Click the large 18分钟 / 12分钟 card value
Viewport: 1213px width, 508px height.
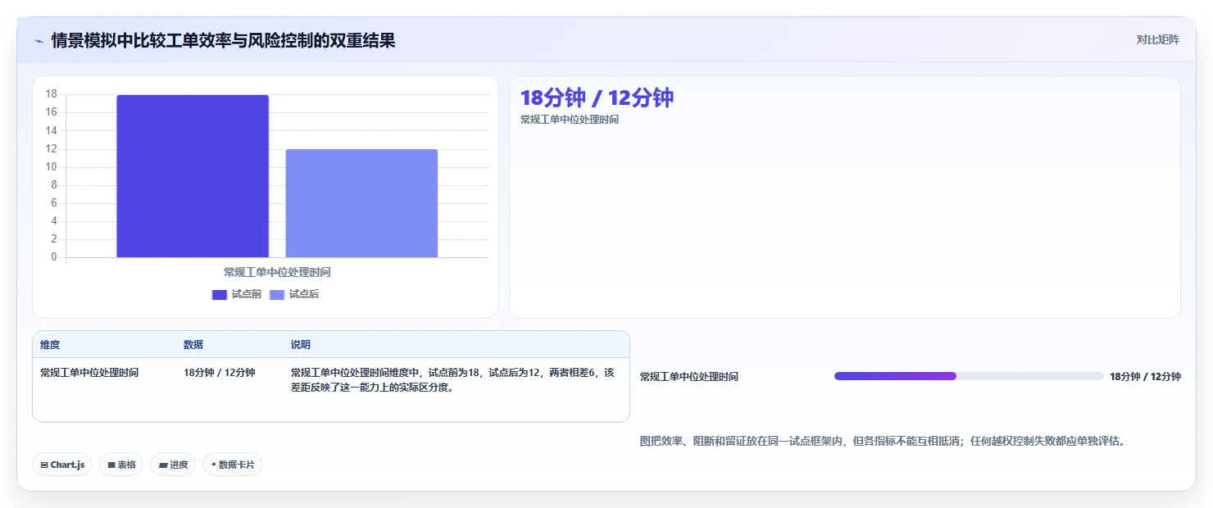pos(597,98)
